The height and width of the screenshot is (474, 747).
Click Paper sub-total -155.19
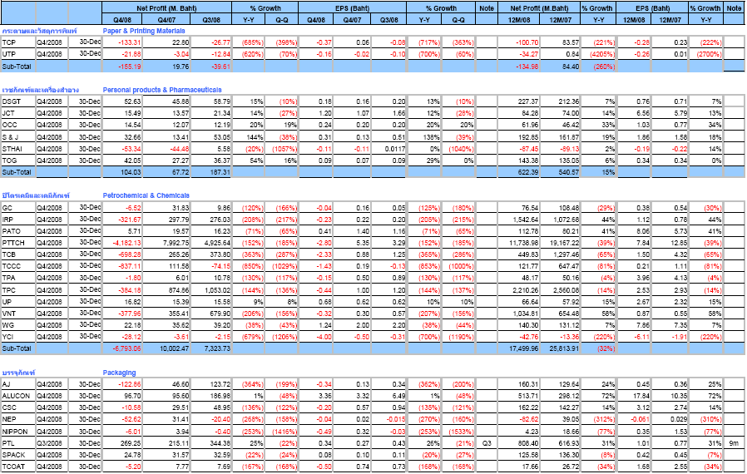click(x=122, y=67)
